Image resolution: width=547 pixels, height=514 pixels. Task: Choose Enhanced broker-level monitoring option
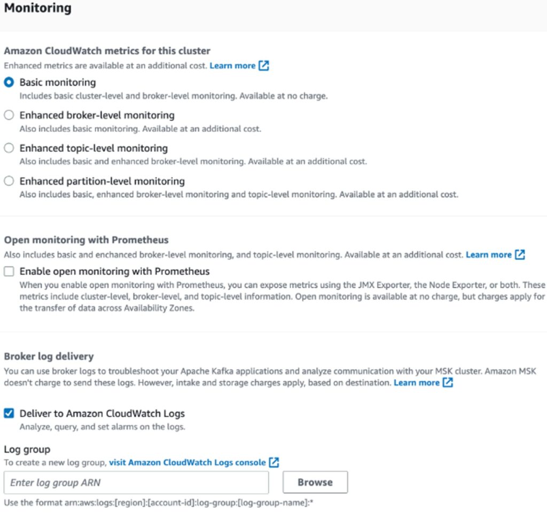[9, 115]
